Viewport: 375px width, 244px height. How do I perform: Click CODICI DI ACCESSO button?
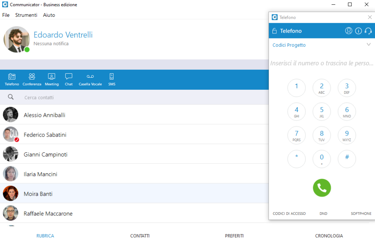289,214
